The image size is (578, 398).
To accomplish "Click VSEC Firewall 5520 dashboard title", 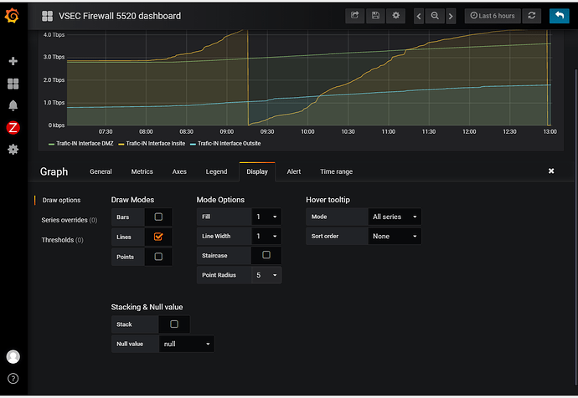I will 120,16.
